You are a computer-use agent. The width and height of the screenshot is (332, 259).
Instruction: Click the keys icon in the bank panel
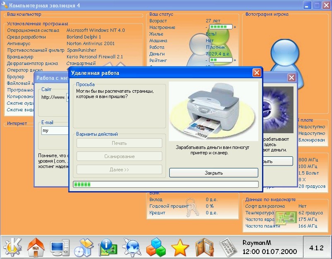[192, 207]
